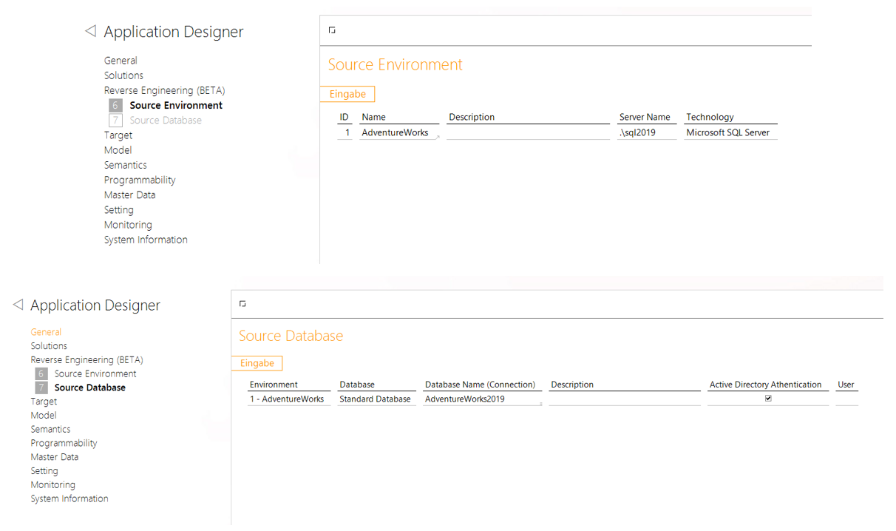Click the highlighted number 7 step badge
The width and height of the screenshot is (896, 531).
click(41, 388)
